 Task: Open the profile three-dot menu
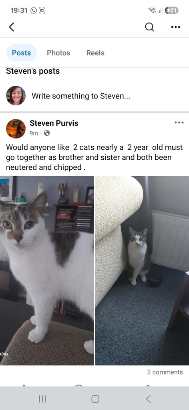(175, 27)
